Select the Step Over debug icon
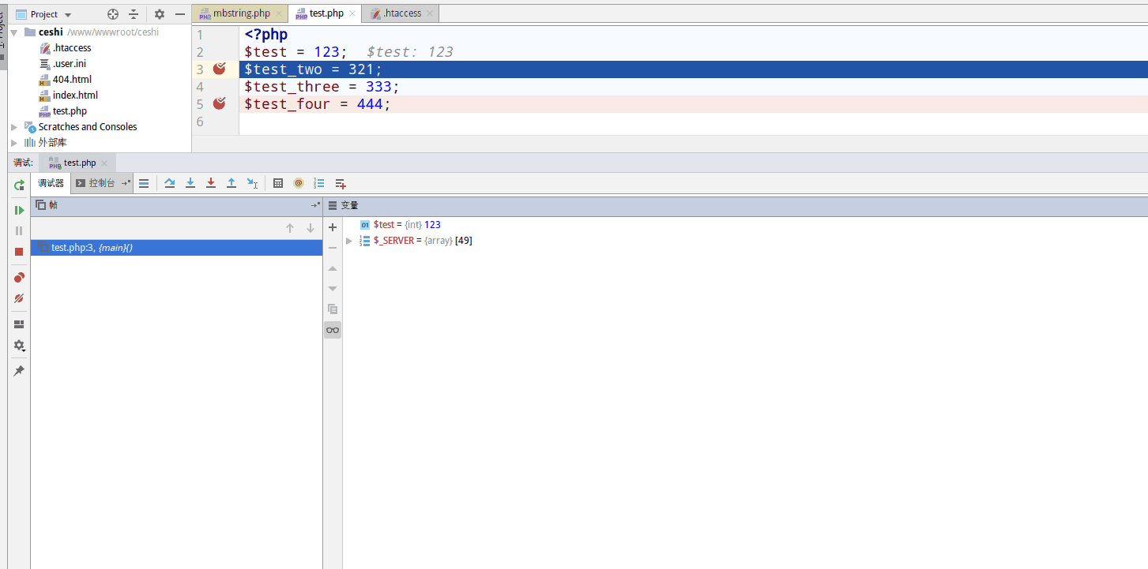 [x=169, y=183]
